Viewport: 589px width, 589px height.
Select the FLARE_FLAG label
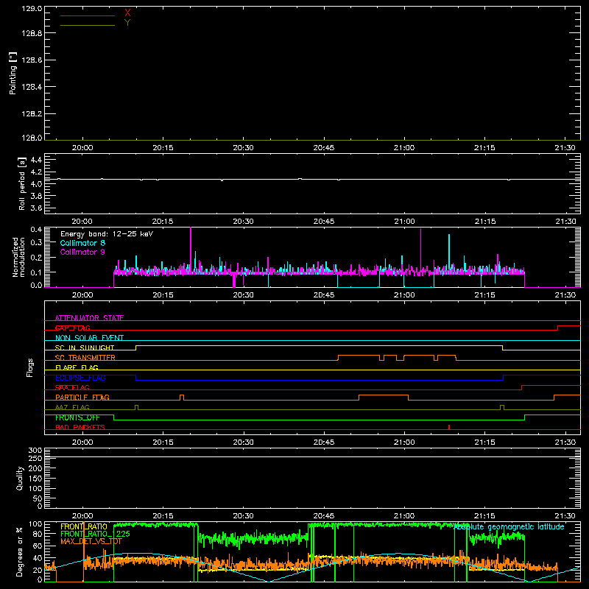(x=77, y=367)
